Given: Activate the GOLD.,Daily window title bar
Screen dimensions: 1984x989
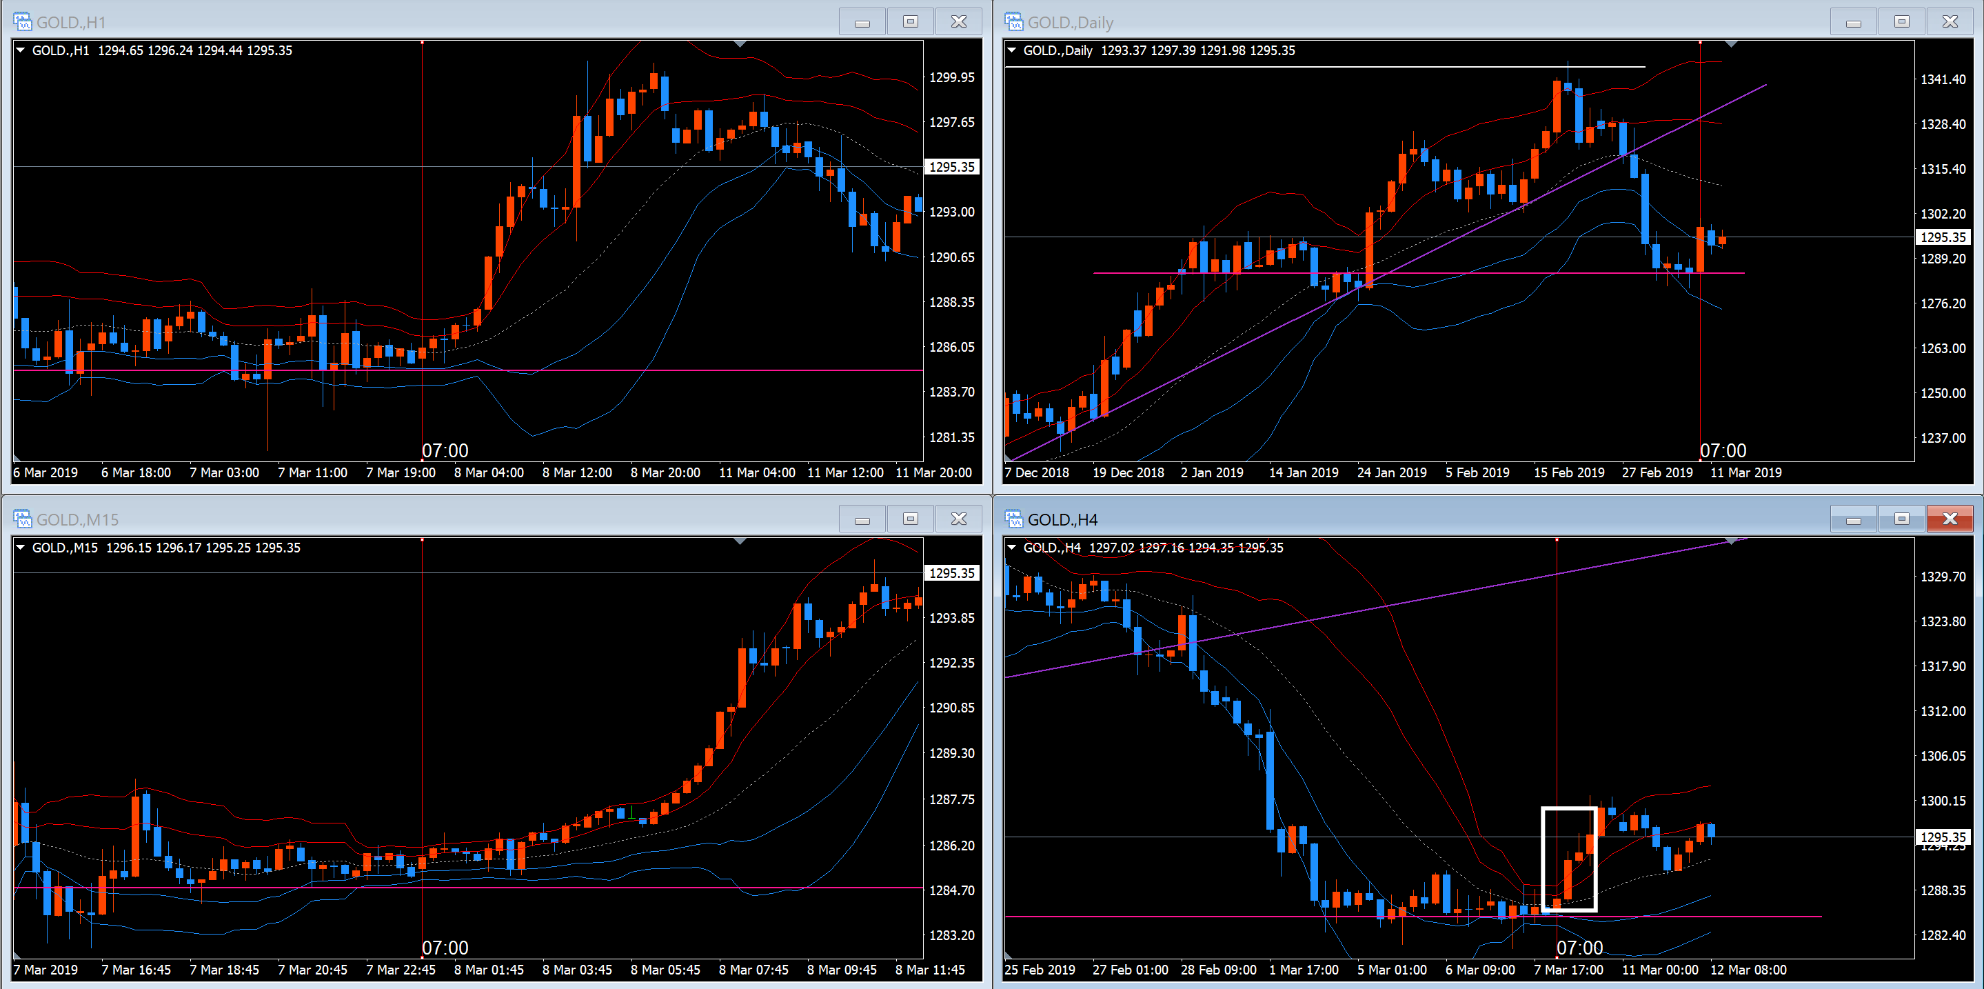Looking at the screenshot, I should 1425,21.
